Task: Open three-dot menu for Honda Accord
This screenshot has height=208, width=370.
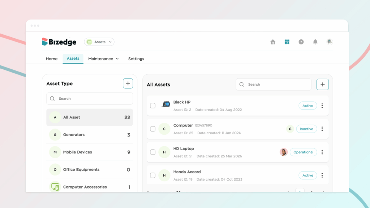Action: [322, 175]
